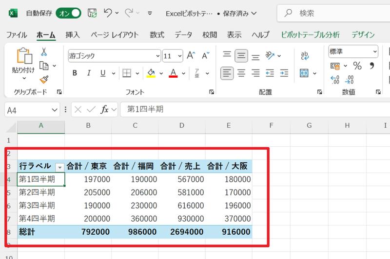The width and height of the screenshot is (390, 259).
Task: Click the Redo arrow icon
Action: coord(129,13)
